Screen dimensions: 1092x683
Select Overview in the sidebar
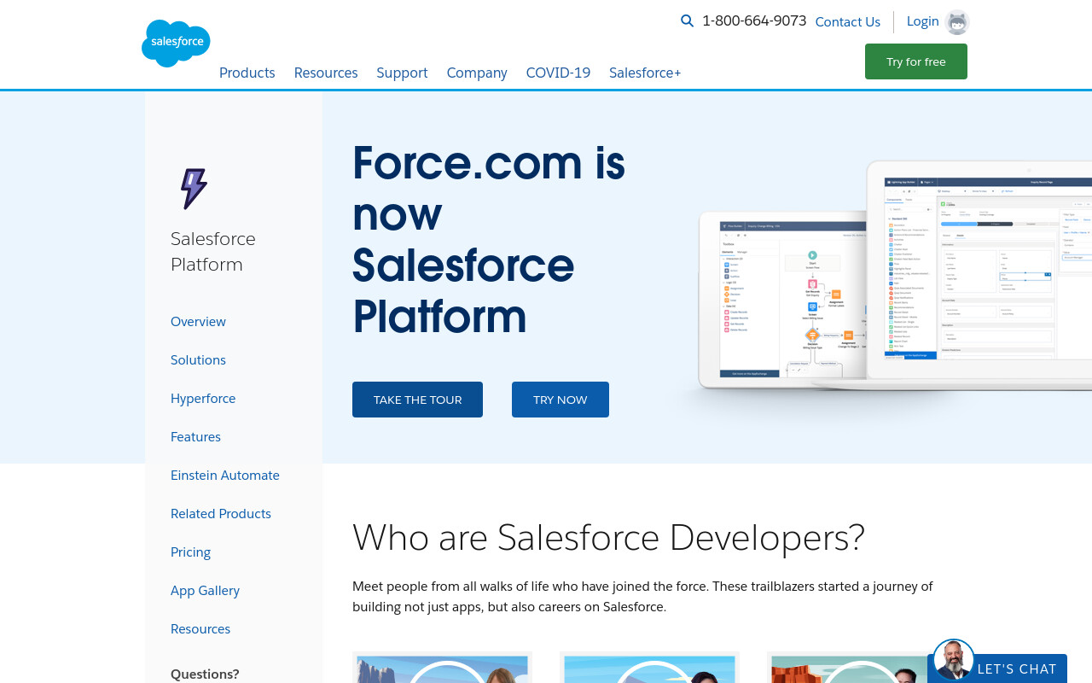click(x=198, y=321)
